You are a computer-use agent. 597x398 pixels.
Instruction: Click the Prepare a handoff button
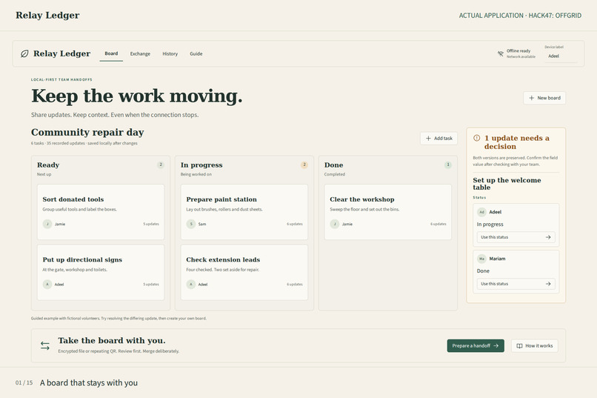pos(476,346)
